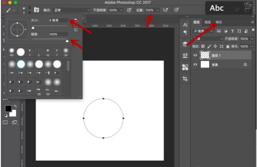
Task: Open 不透明度 slider arrow in options bar
Action: pos(121,10)
